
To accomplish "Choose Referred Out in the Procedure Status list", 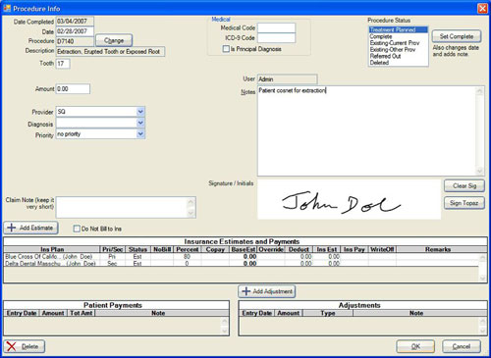I will click(x=385, y=56).
